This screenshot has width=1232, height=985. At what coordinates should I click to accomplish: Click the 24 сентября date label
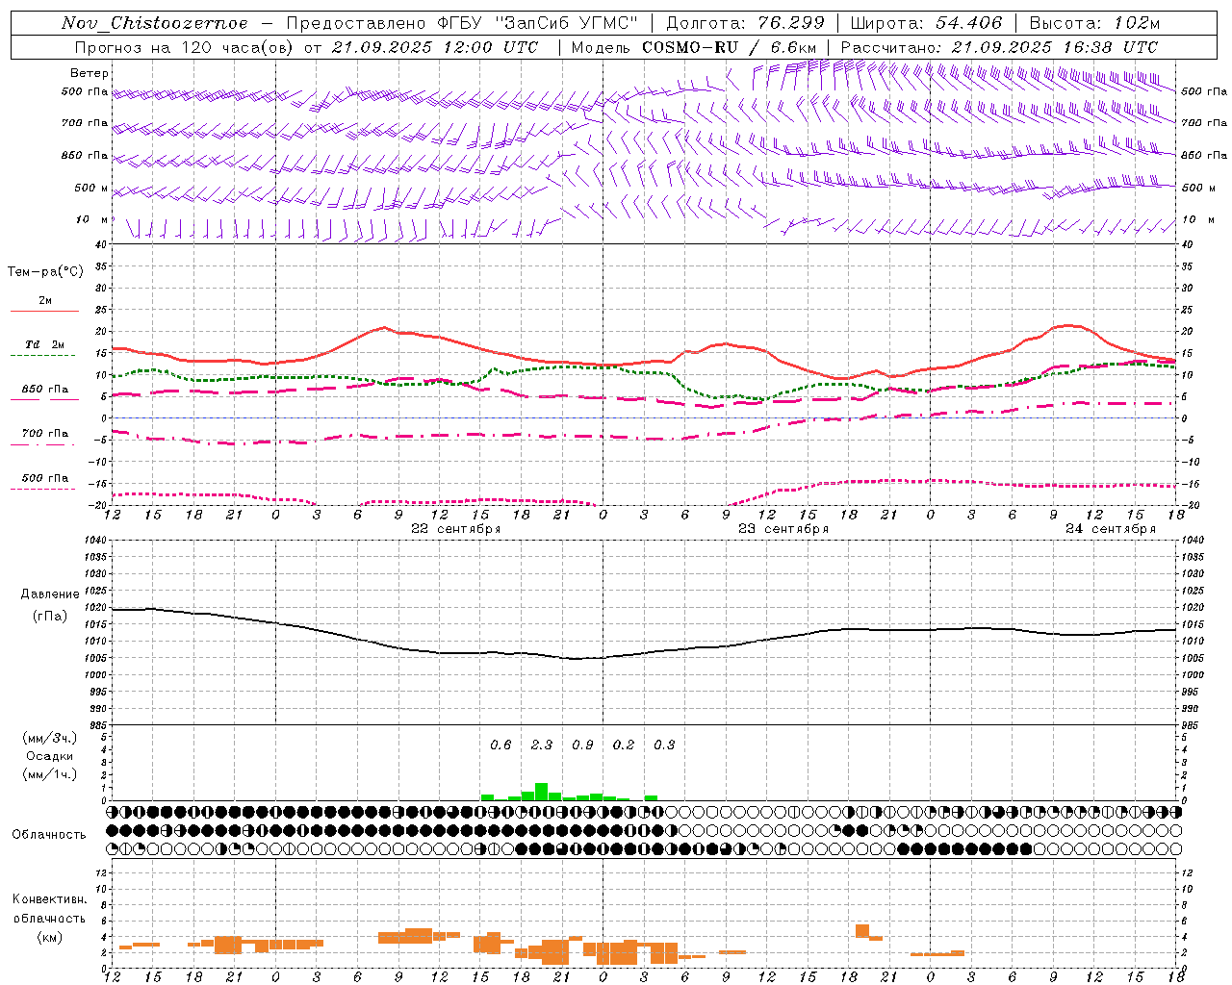click(x=1111, y=529)
